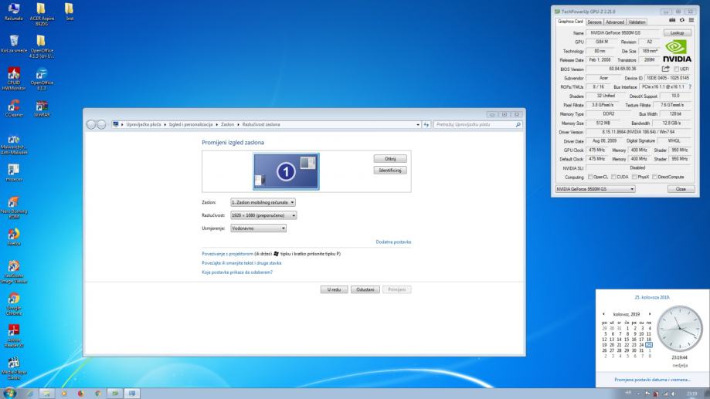
Task: Click the GPU-Z screenshot camera icon
Action: tap(671, 22)
